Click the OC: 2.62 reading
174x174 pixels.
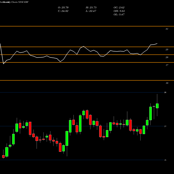[x=119, y=8]
